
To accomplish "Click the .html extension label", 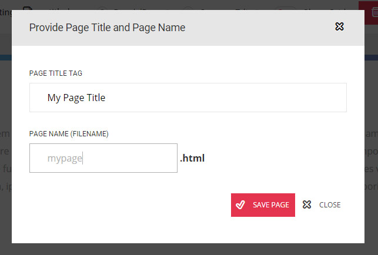I will [192, 158].
